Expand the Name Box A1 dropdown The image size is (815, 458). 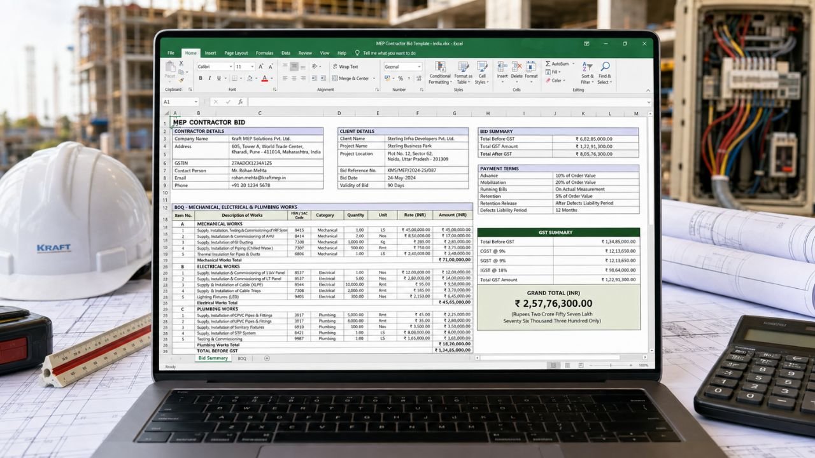pyautogui.click(x=196, y=102)
